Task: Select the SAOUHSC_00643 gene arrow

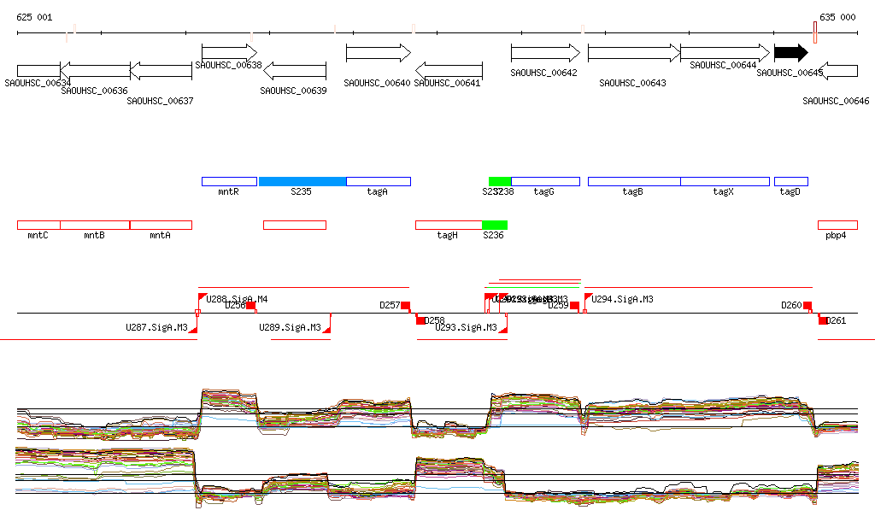Action: point(635,53)
